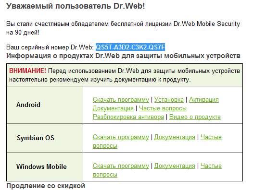Open Symbian OS 'Скачать программу' link
The image size is (253, 190).
point(121,137)
